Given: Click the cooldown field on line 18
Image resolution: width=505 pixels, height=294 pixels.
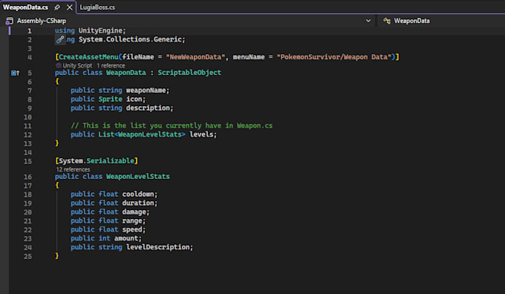Looking at the screenshot, I should [138, 195].
